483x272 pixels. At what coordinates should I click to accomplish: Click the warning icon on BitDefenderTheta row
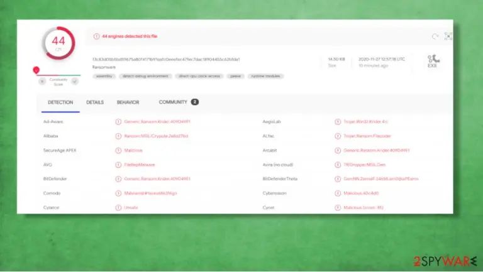(338, 179)
